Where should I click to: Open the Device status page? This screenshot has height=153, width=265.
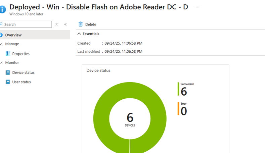coord(23,72)
